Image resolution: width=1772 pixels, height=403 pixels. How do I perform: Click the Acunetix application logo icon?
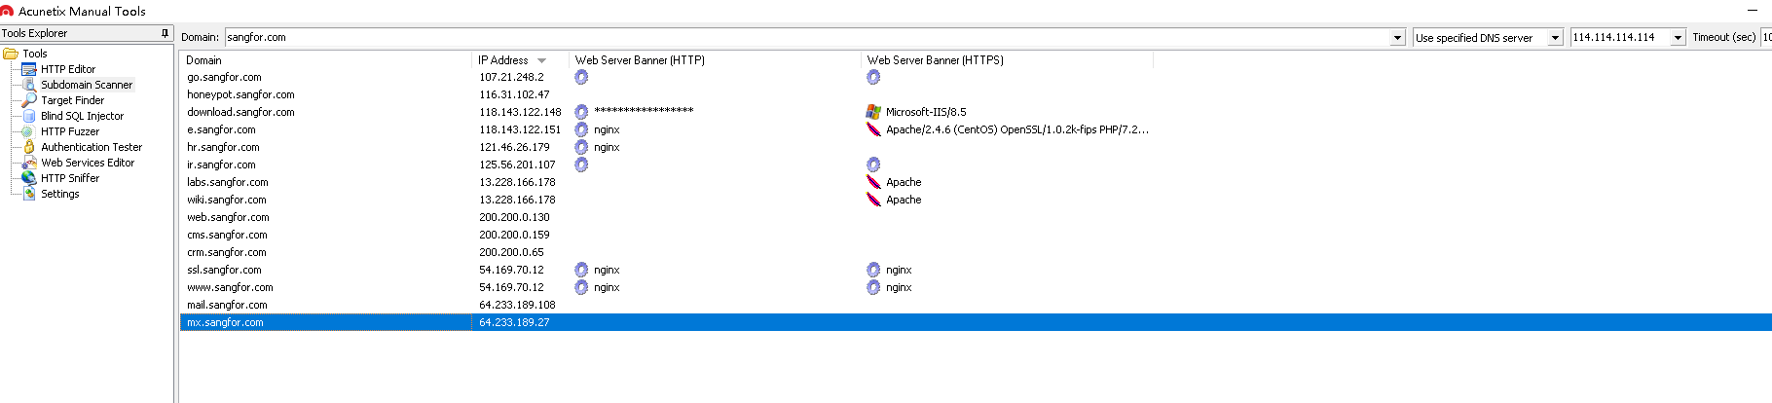click(7, 12)
